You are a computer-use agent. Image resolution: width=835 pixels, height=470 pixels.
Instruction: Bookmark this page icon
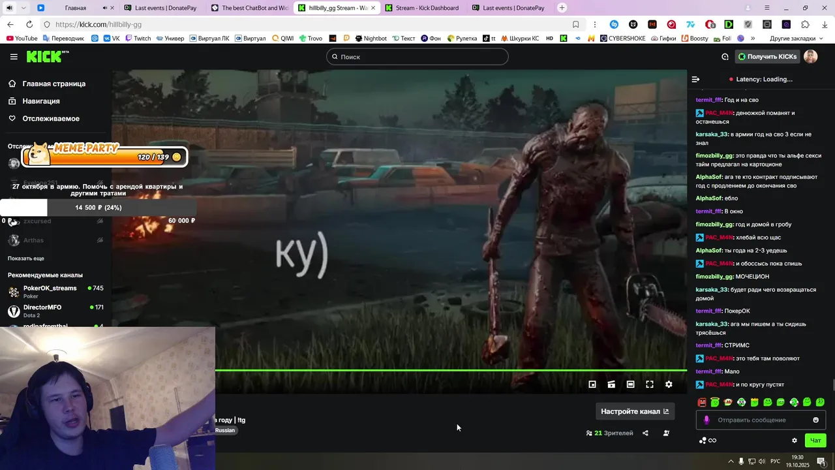coord(575,24)
